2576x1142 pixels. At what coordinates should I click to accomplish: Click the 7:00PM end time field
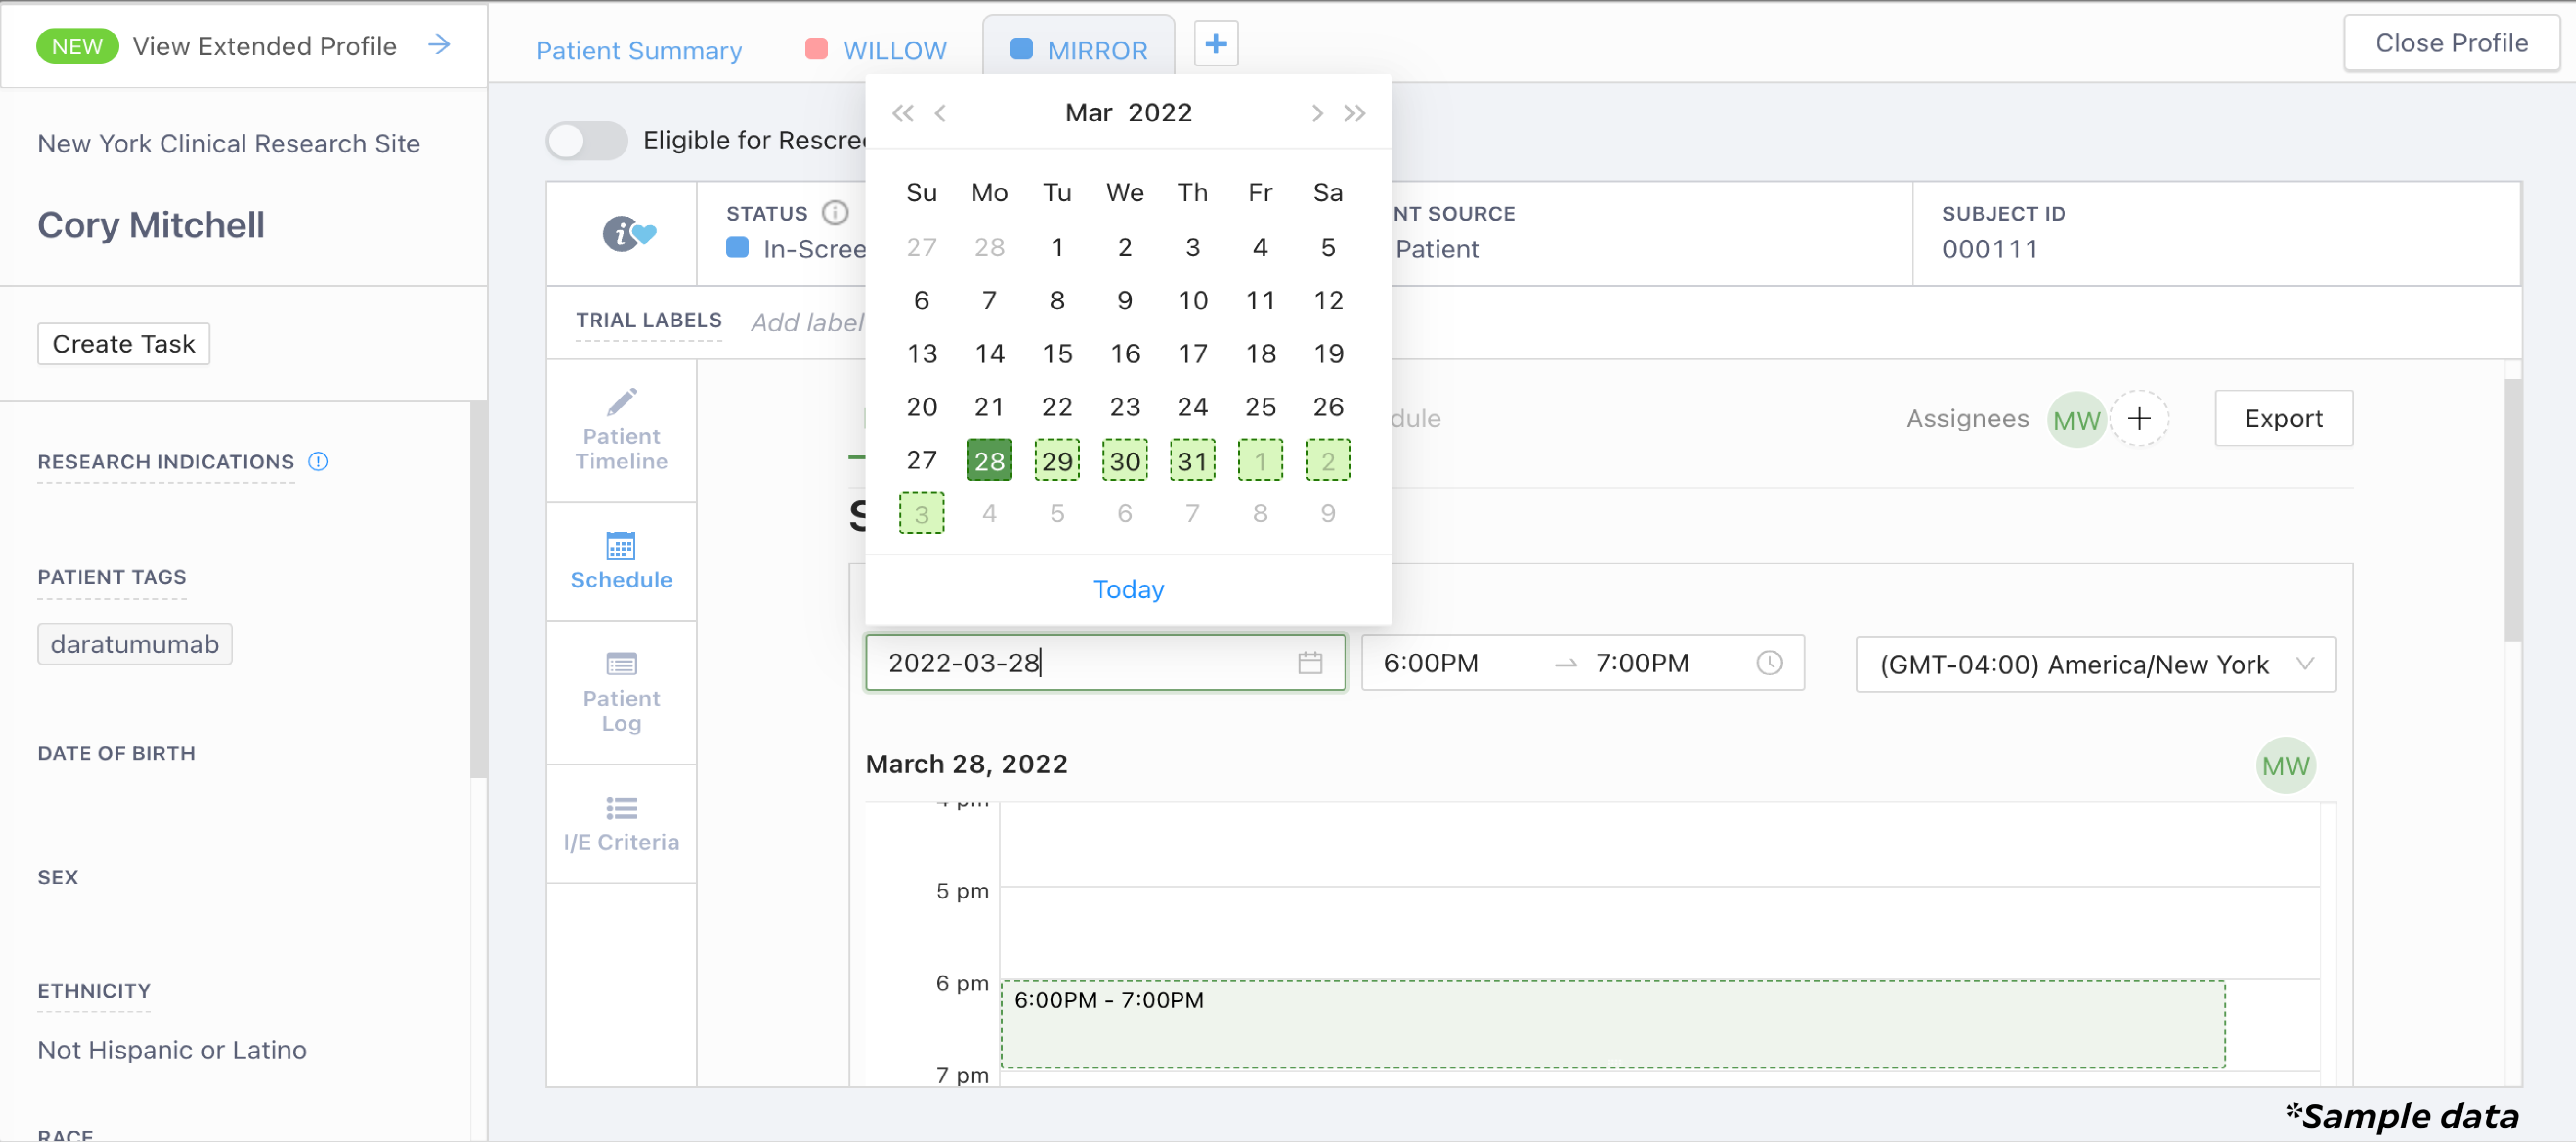(1643, 663)
